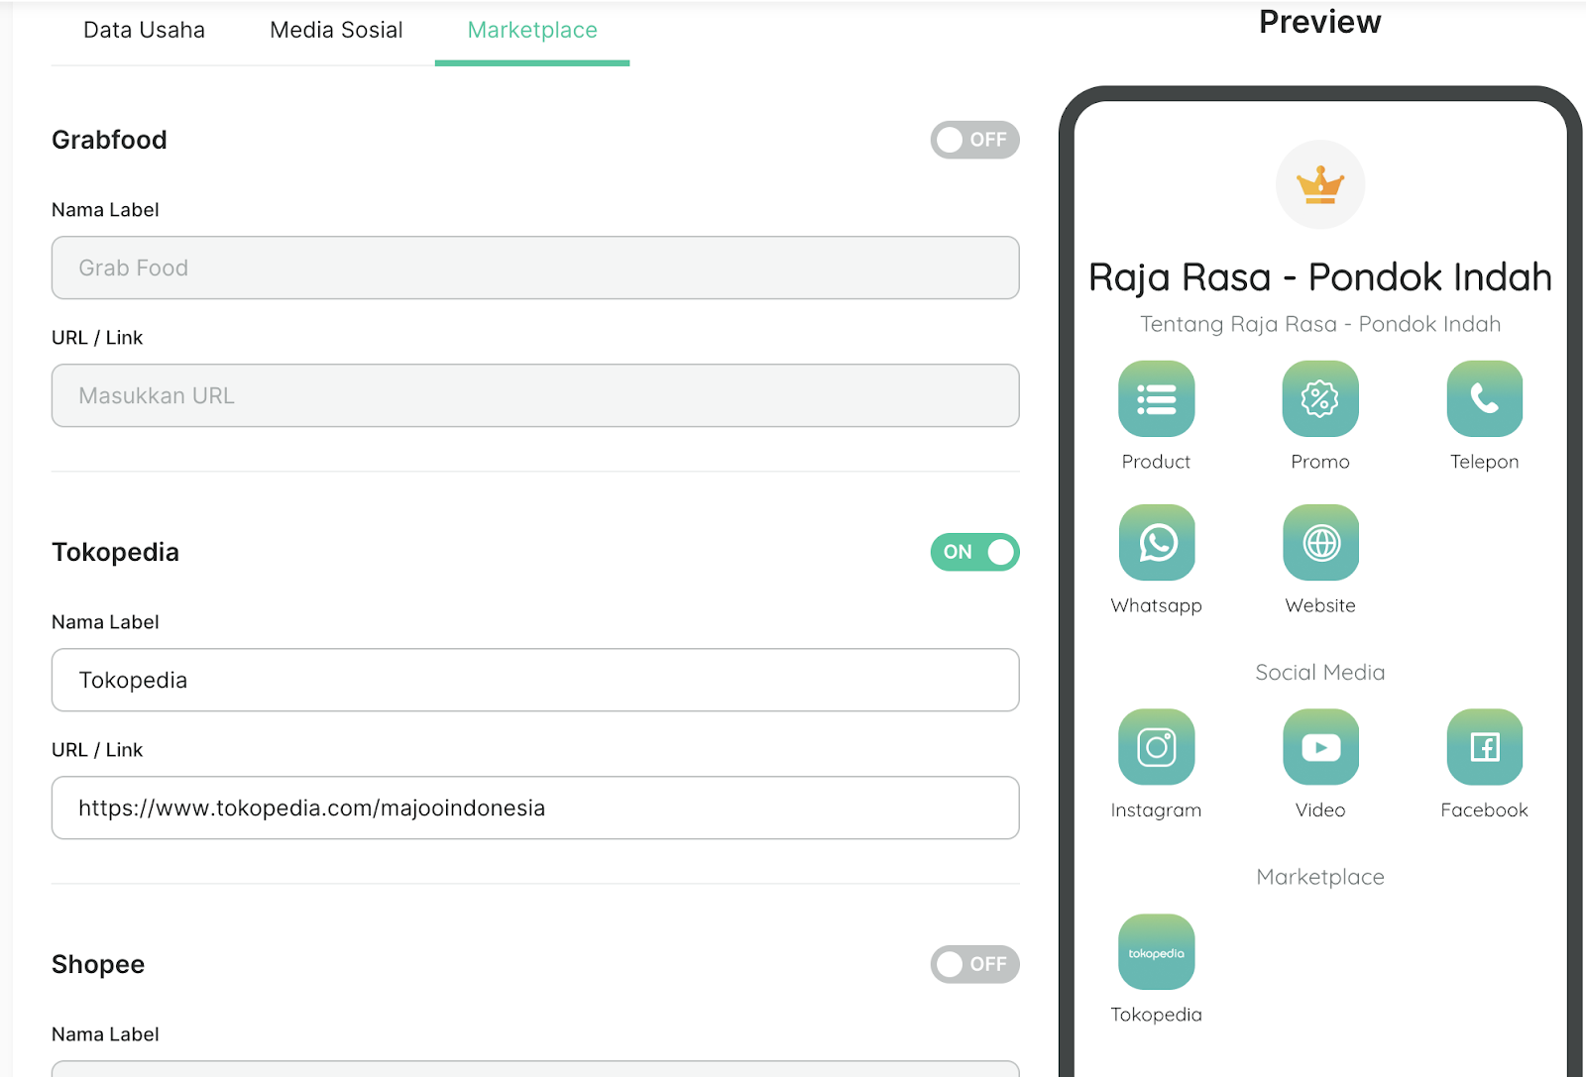Viewport: 1586px width, 1077px height.
Task: Open the Facebook icon in preview
Action: 1485,747
